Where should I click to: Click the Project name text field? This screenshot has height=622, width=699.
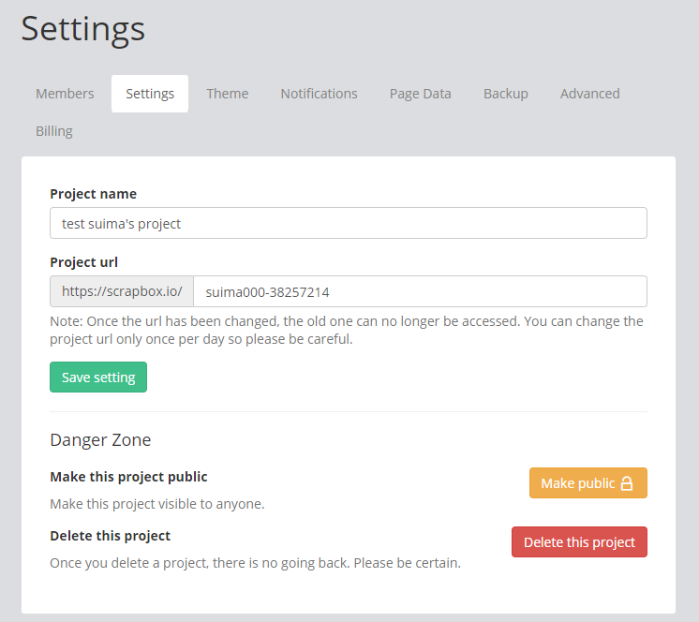pos(348,224)
